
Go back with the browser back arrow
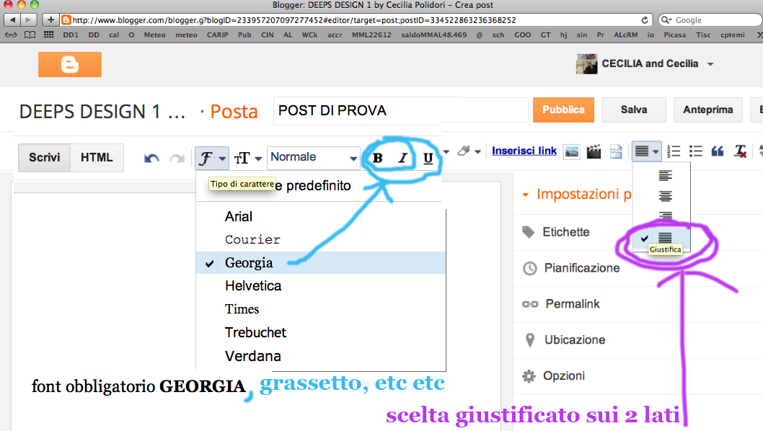click(x=12, y=20)
